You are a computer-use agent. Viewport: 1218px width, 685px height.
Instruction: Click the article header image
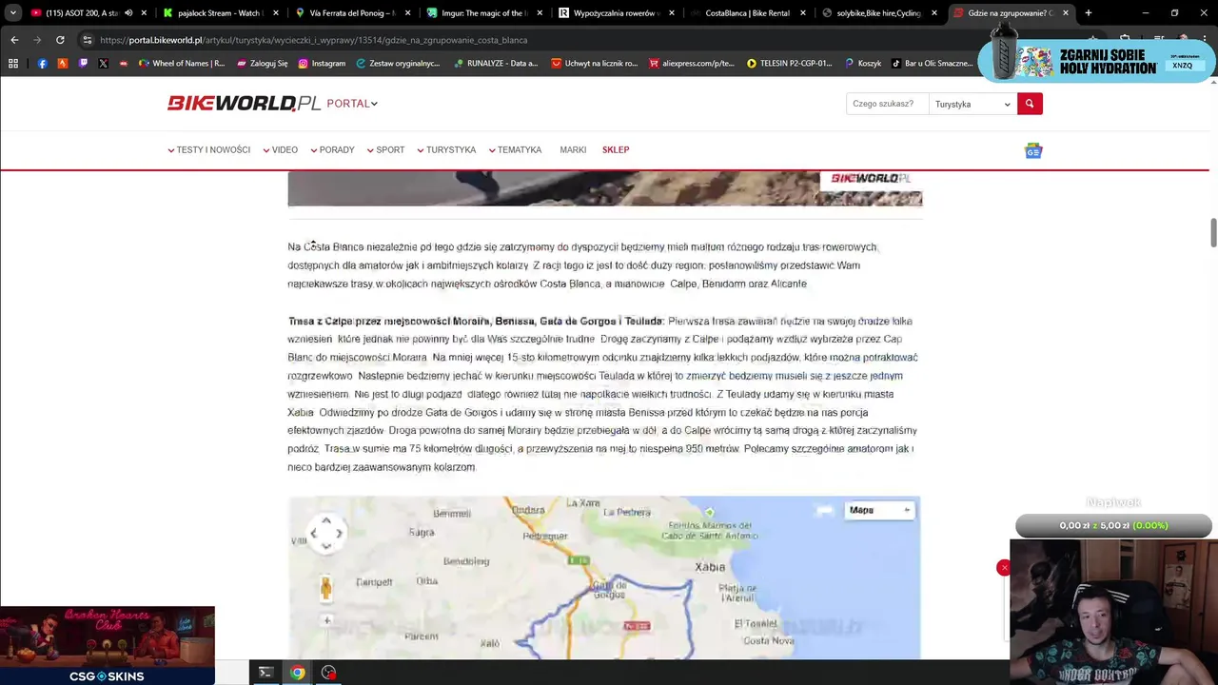605,188
